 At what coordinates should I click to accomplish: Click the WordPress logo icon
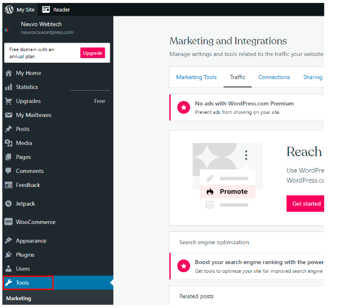[9, 10]
